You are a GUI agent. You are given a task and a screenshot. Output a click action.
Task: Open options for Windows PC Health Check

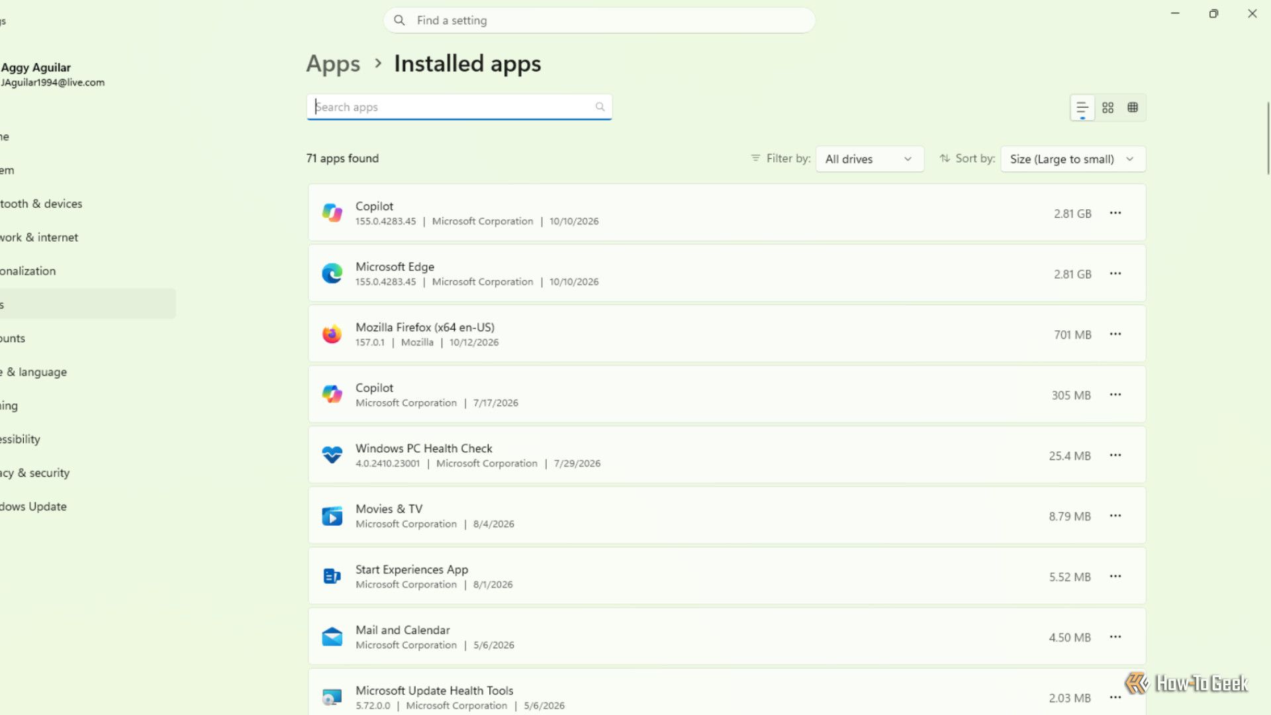pos(1115,455)
